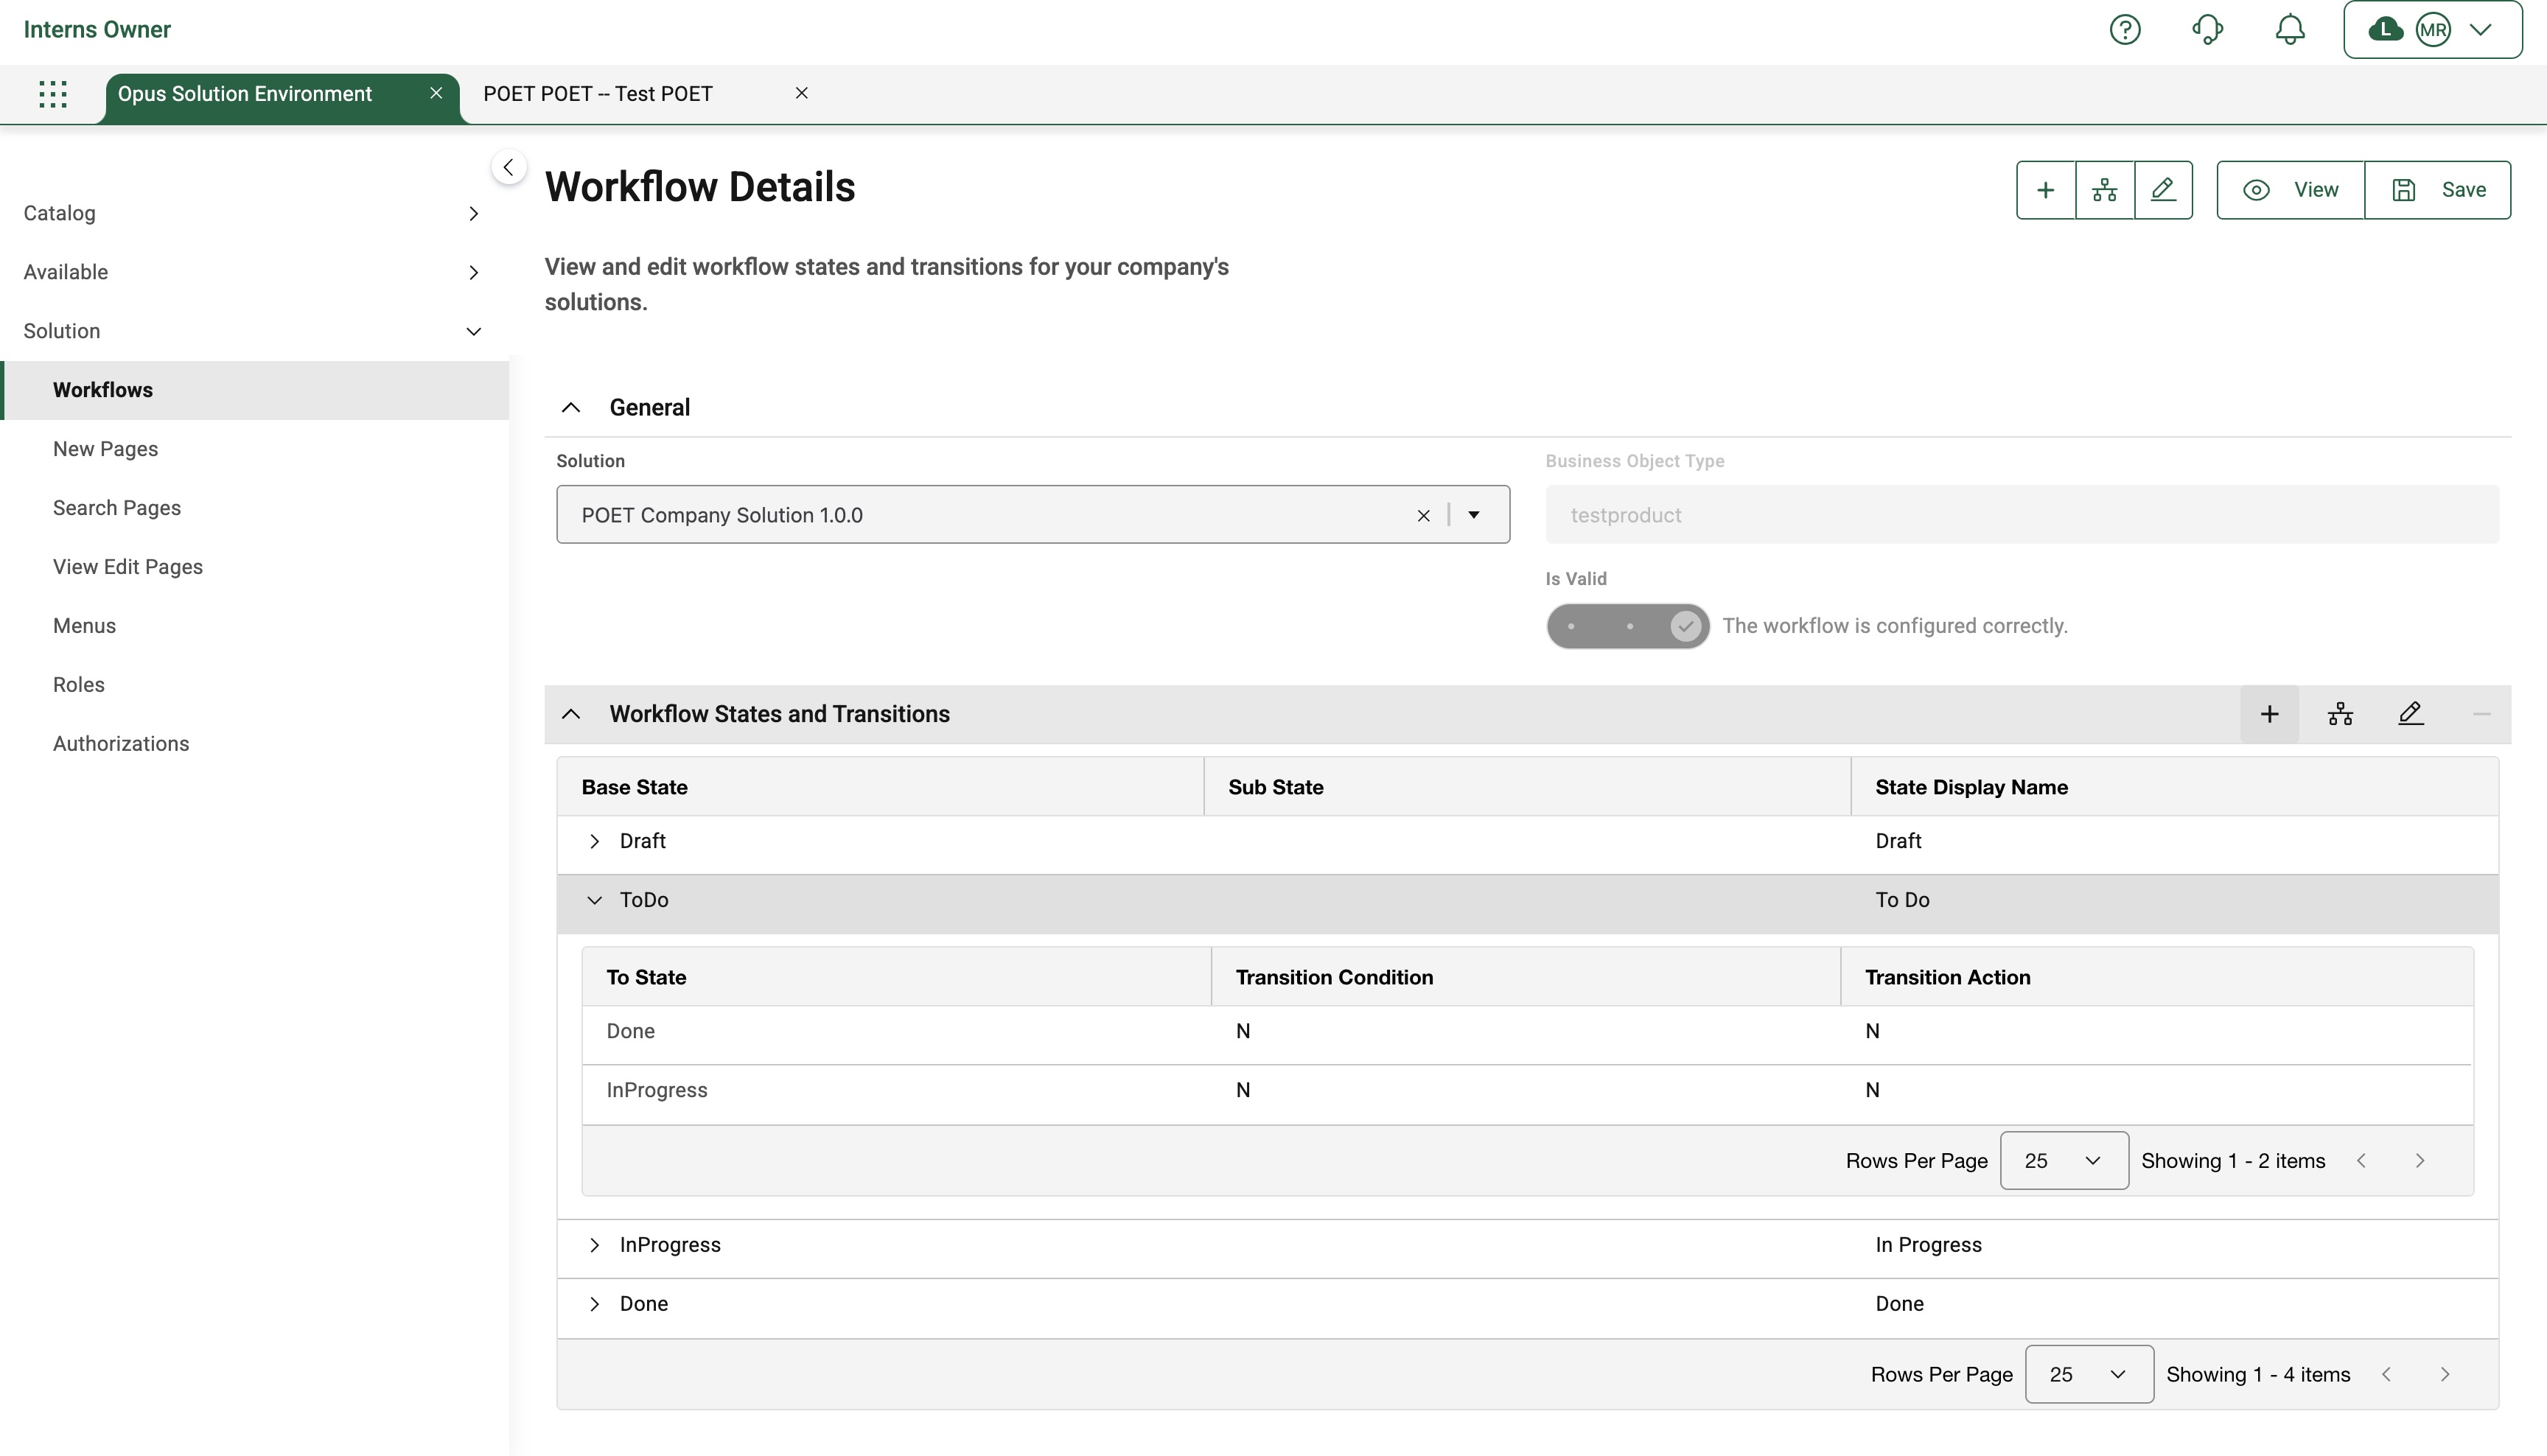Go to next page in transitions table
2547x1456 pixels.
[2420, 1161]
